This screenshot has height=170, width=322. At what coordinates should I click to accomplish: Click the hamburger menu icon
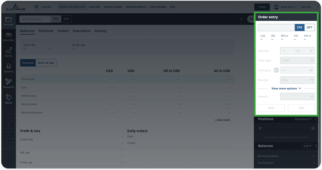coord(36,7)
